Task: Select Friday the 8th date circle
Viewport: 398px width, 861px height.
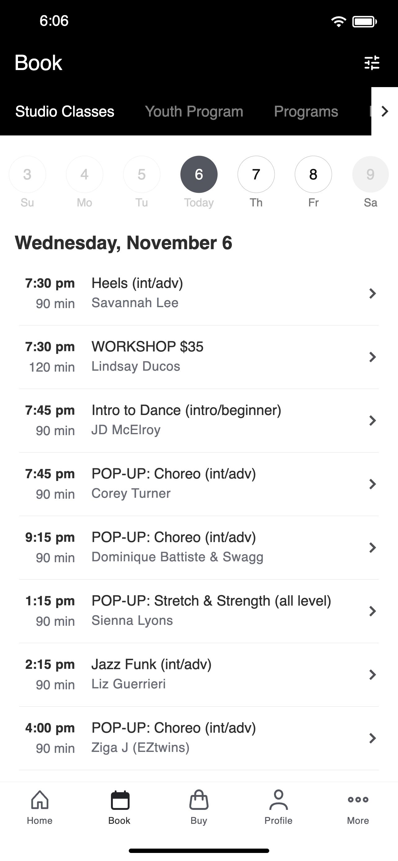Action: coord(313,174)
